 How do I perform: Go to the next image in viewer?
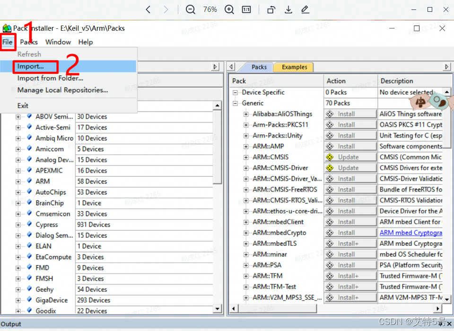166,9
